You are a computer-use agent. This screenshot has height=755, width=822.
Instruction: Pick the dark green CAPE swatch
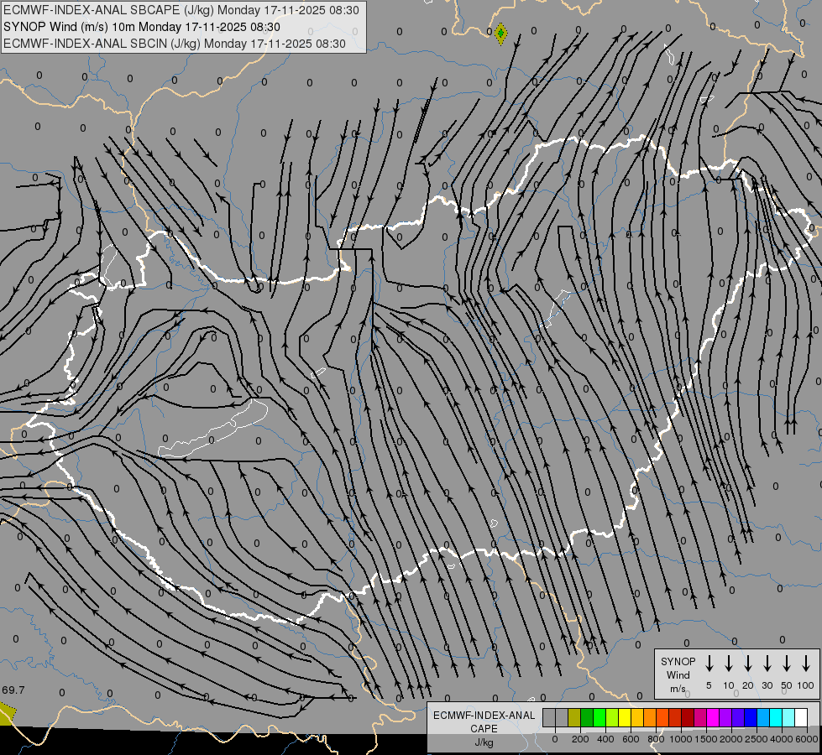(587, 717)
